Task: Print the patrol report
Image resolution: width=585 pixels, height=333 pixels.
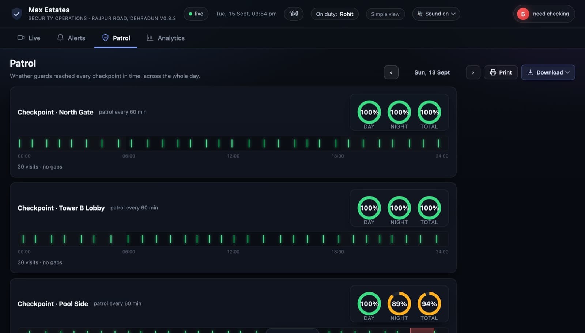Action: [x=501, y=72]
